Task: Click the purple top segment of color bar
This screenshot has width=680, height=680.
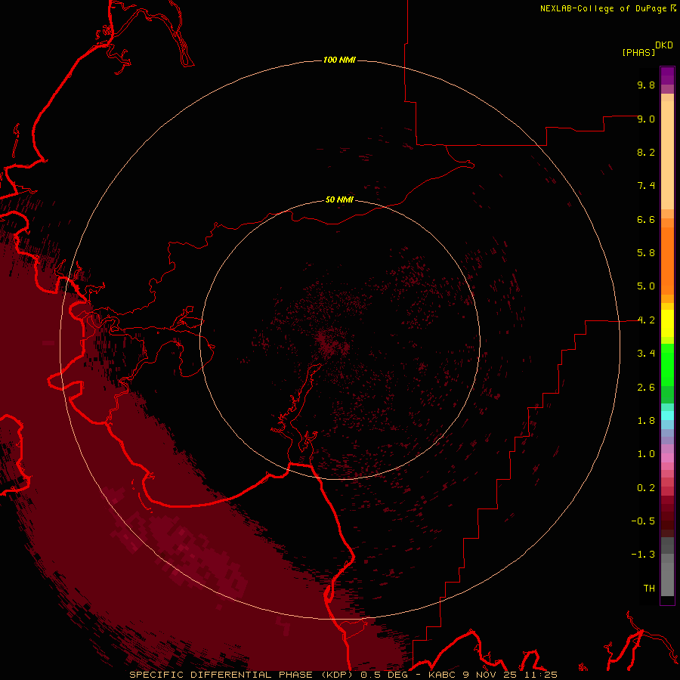Action: 667,76
